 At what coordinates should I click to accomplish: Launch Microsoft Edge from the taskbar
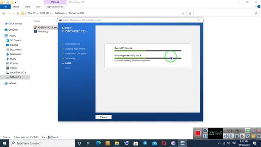(x=98, y=143)
